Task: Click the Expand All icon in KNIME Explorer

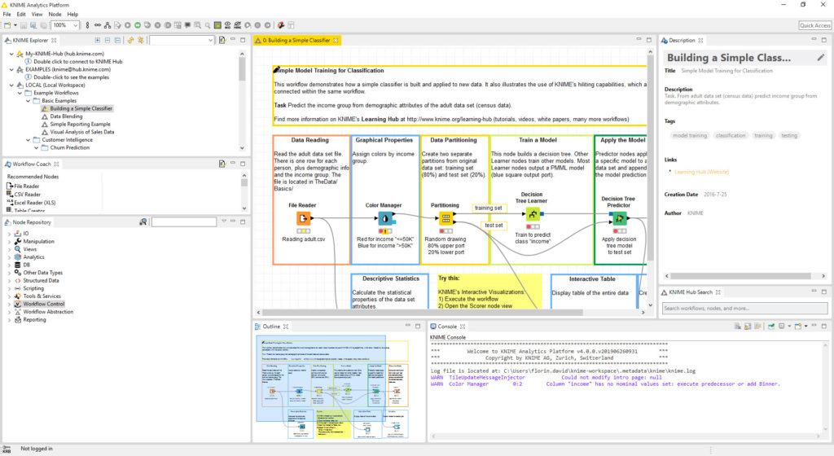Action: (98, 40)
